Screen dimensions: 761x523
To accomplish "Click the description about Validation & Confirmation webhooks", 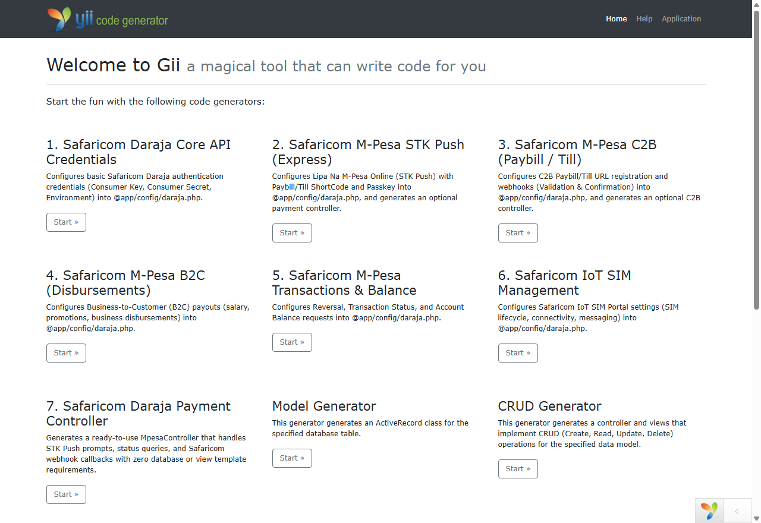I will pos(599,192).
